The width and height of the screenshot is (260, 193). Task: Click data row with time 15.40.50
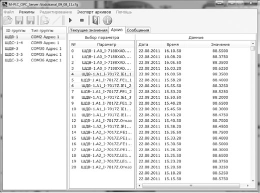coord(194,121)
